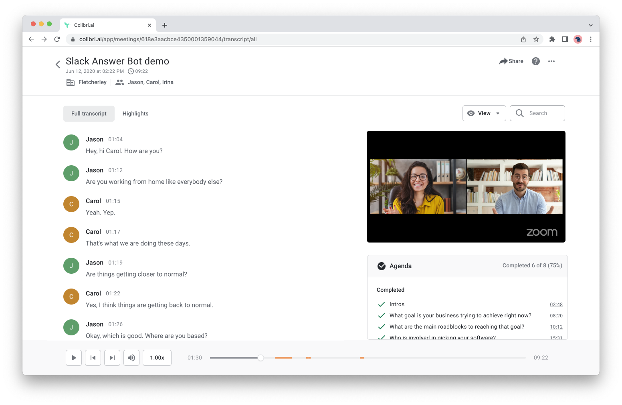Click Carol's avatar at 01:22

(71, 297)
